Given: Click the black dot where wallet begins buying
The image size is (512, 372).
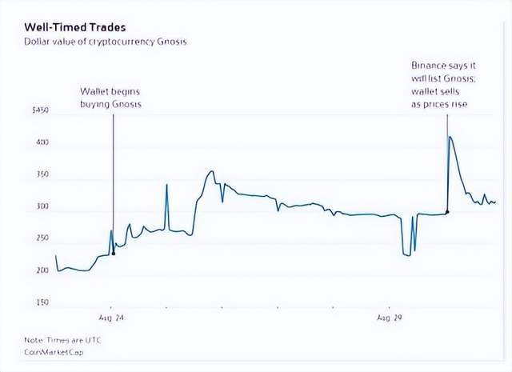Looking at the screenshot, I should click(113, 254).
